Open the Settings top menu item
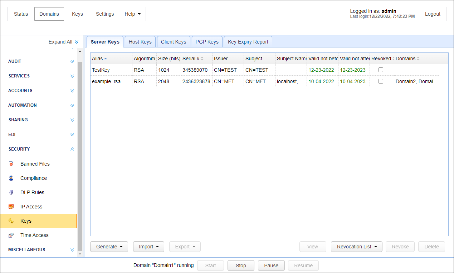 pos(105,14)
